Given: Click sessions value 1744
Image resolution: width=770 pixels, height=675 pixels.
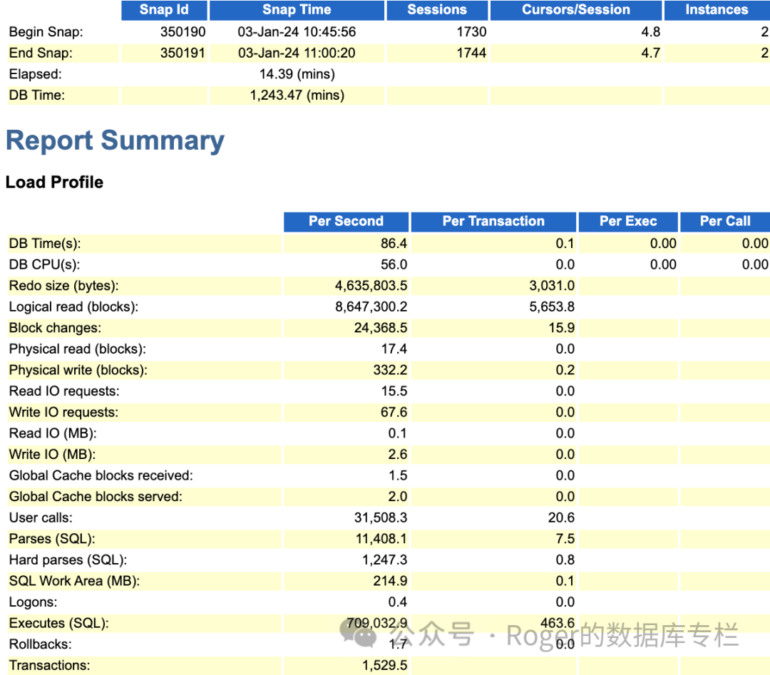Looking at the screenshot, I should 471,53.
